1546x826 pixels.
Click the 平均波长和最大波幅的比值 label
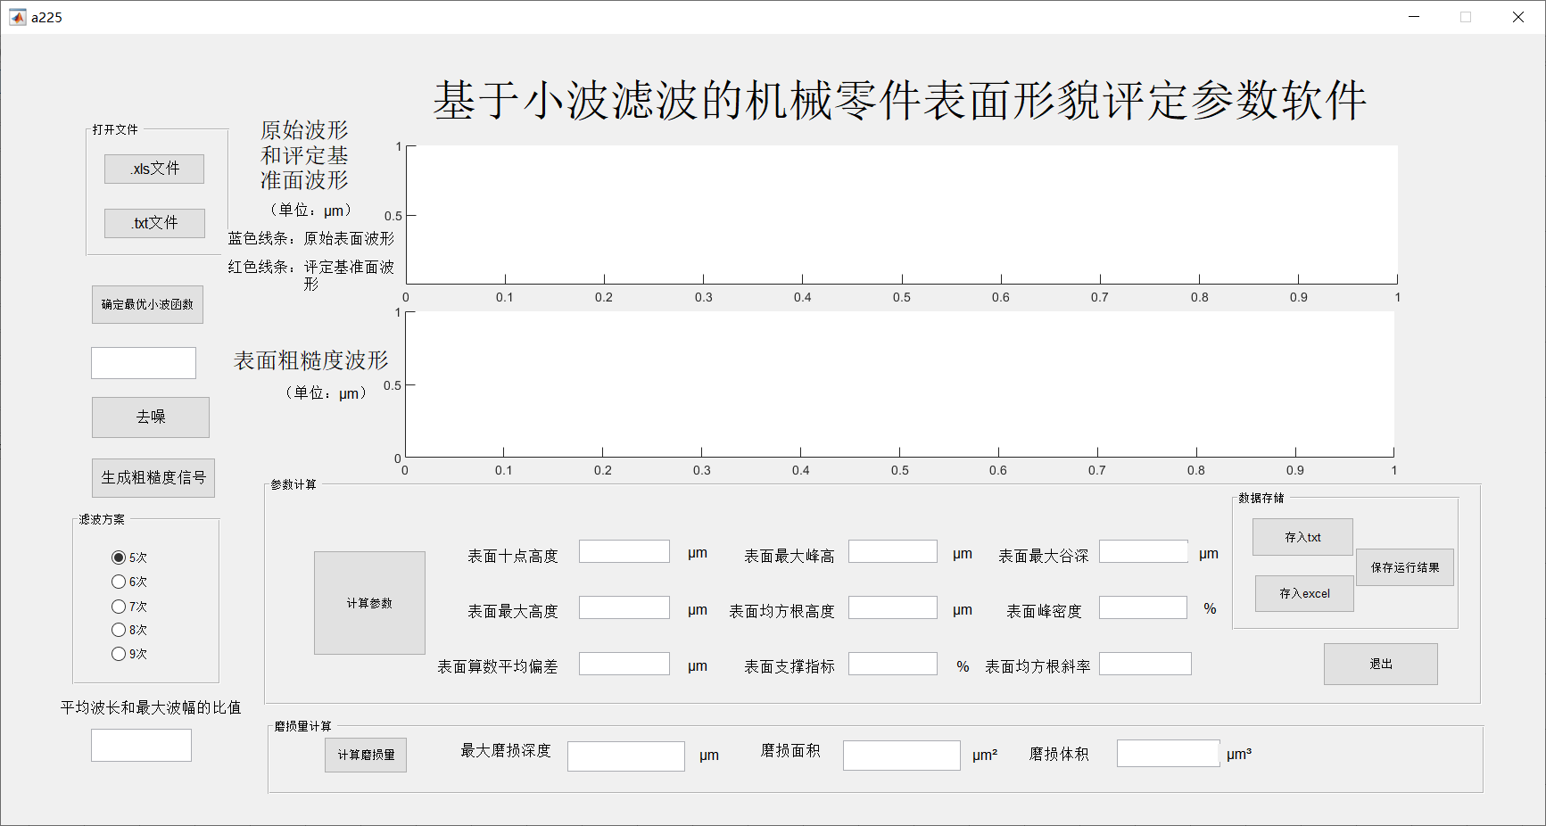click(x=151, y=707)
